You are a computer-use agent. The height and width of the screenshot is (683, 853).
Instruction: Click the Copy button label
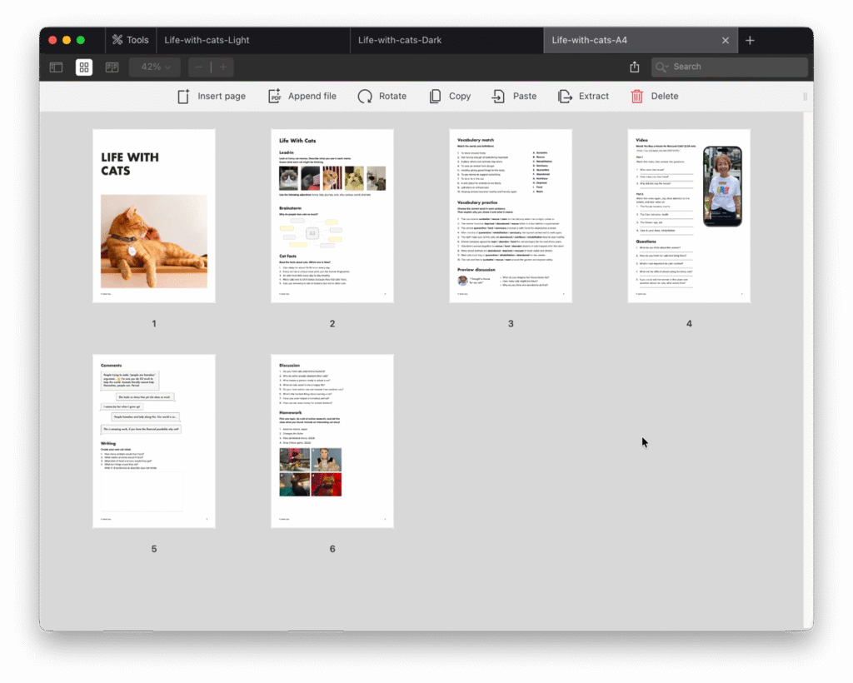(x=460, y=97)
